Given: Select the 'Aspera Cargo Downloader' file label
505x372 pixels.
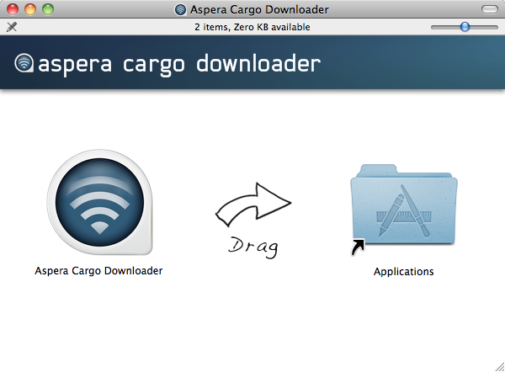Looking at the screenshot, I should click(98, 271).
